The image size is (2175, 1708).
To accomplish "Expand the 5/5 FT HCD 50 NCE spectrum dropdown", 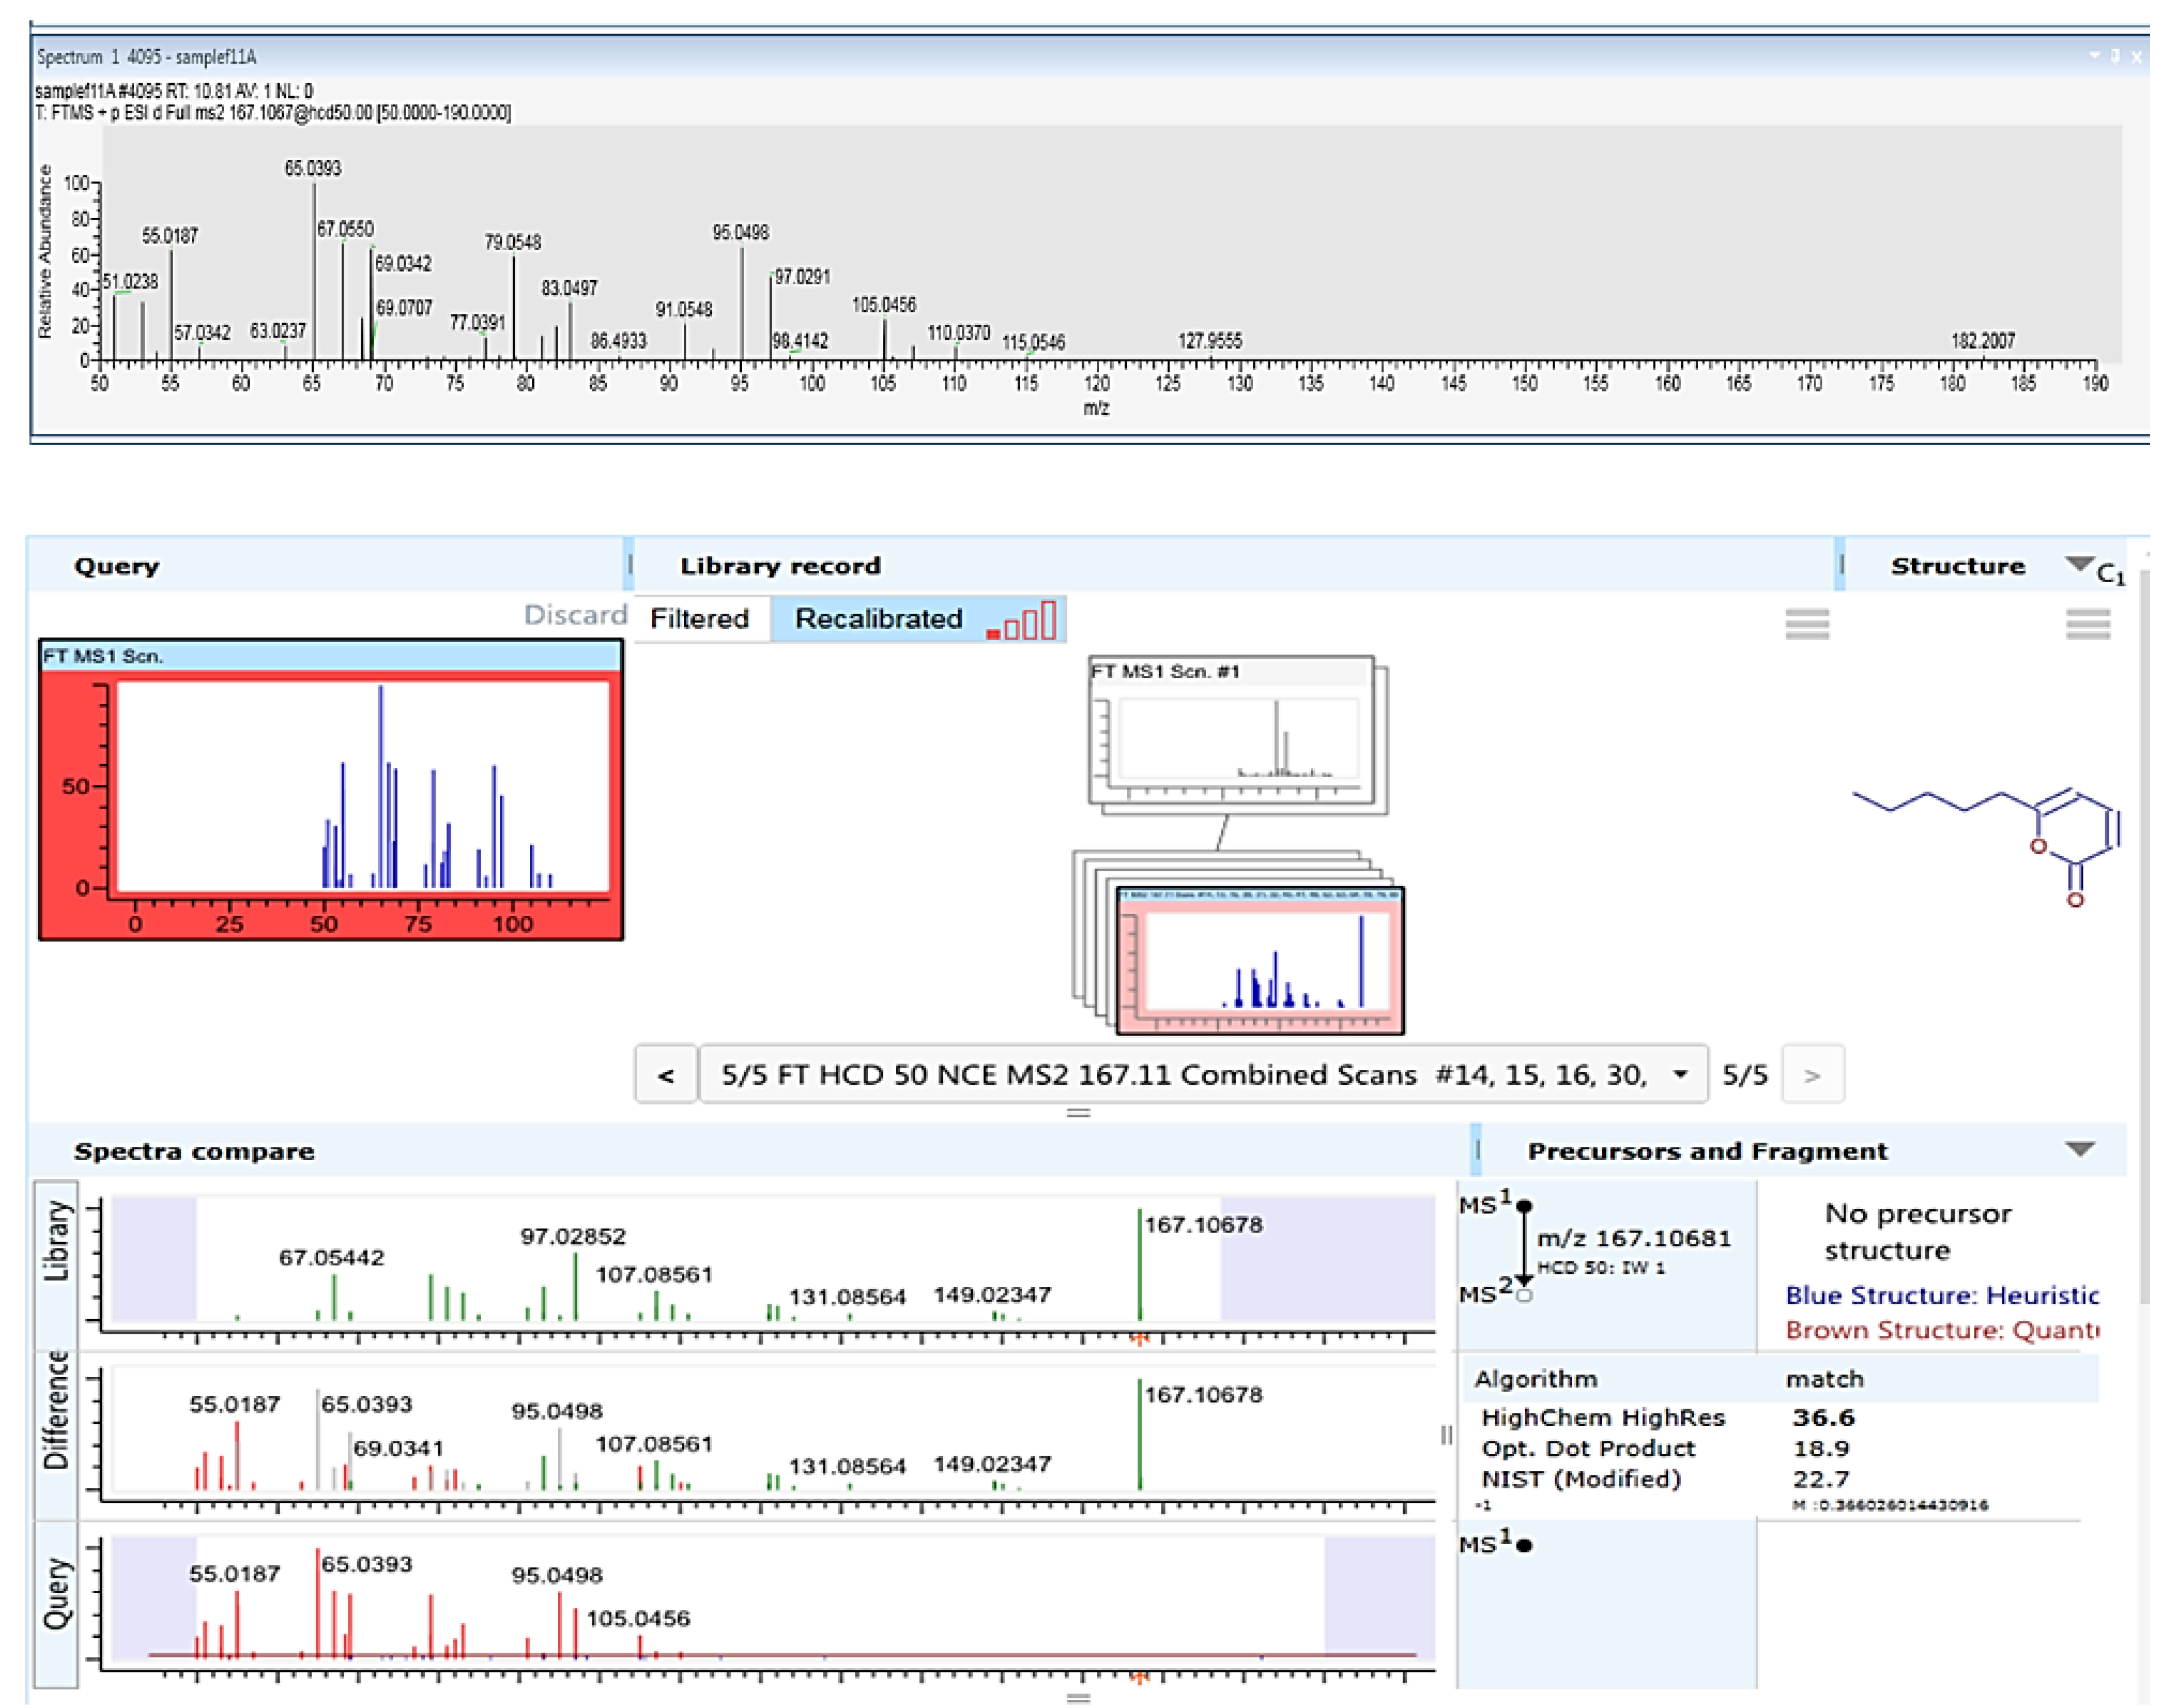I will click(1680, 1075).
